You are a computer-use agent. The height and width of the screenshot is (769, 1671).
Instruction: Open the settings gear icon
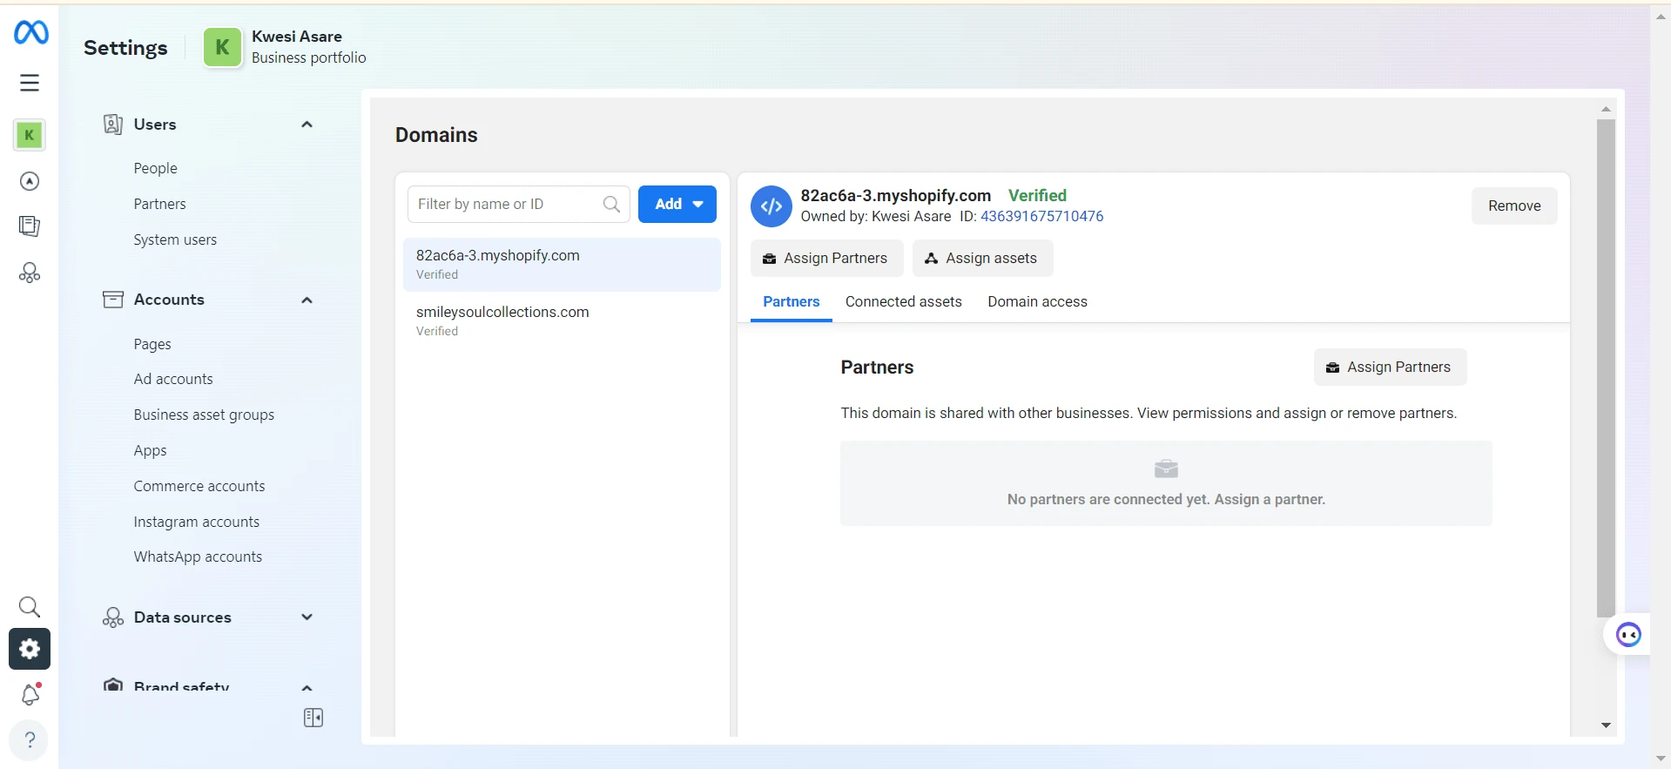pos(30,649)
